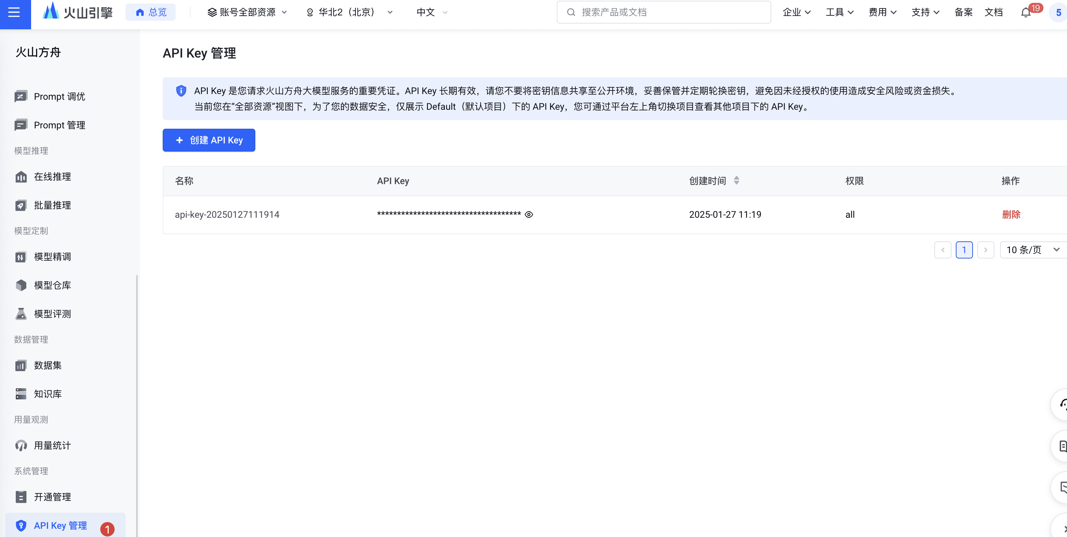Click the 模型评测 flask icon
Screen dimensions: 1067x537
(x=21, y=314)
